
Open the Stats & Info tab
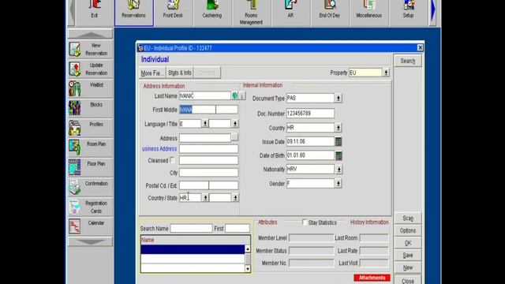[x=180, y=73]
